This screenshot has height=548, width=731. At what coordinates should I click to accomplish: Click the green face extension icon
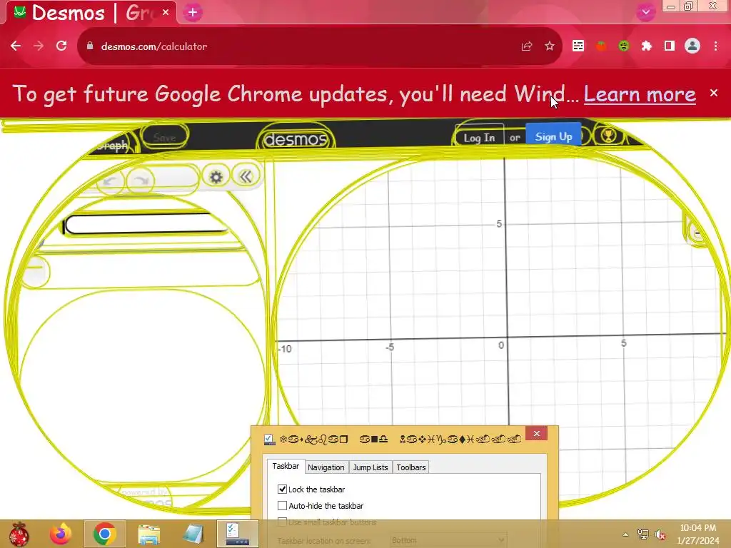point(624,46)
